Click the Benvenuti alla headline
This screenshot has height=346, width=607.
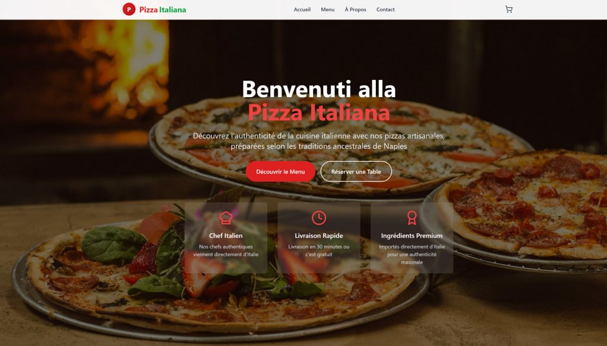(x=318, y=89)
